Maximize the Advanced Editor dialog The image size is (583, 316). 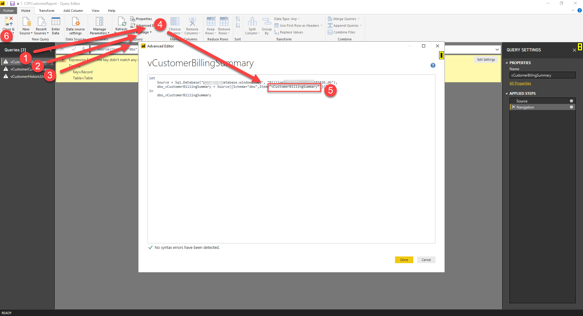(424, 46)
